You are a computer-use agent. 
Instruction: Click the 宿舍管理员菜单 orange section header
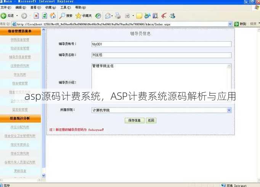pos(20,31)
